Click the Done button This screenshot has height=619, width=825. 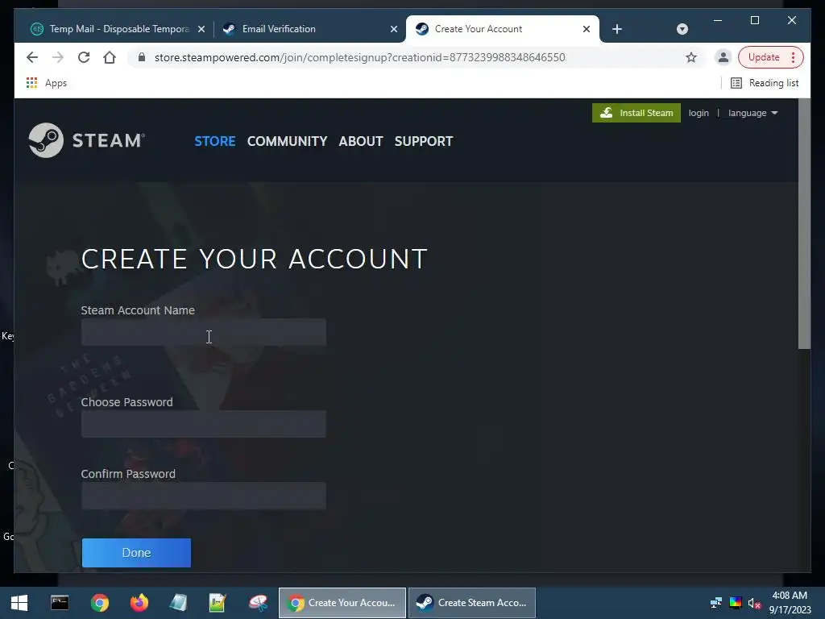pos(136,553)
